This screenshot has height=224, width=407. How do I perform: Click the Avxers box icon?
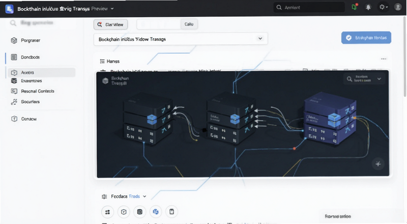(x=14, y=73)
